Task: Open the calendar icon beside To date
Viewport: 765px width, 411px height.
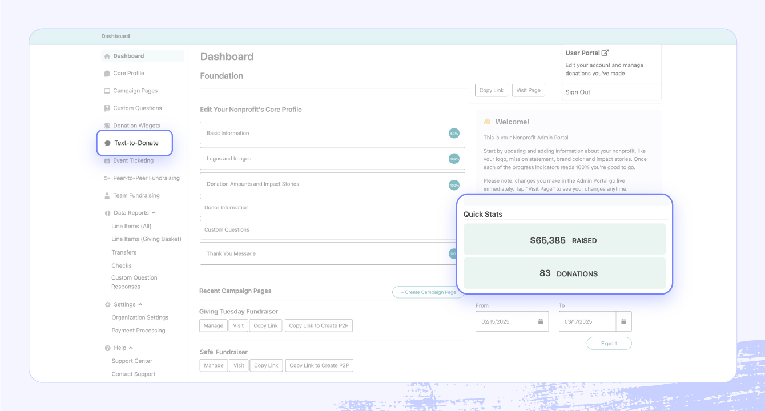Action: pos(624,321)
